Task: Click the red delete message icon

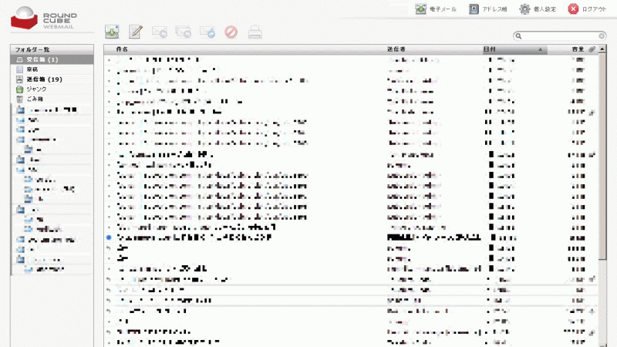Action: pos(231,32)
